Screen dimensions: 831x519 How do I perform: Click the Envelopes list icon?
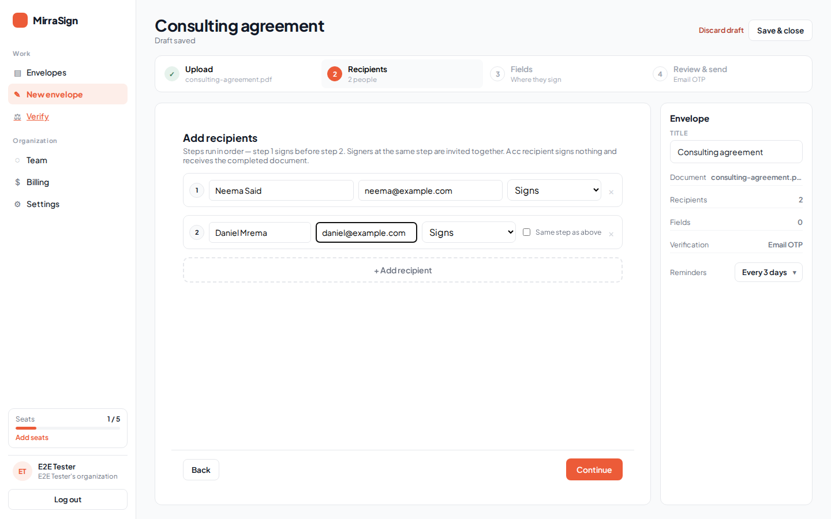pyautogui.click(x=17, y=73)
